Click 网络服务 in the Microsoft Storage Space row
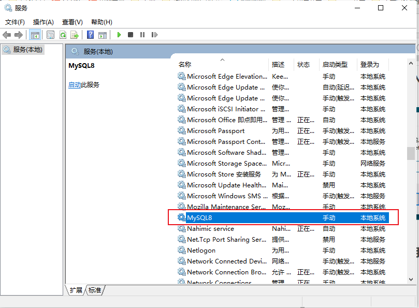419x308 pixels. pyautogui.click(x=373, y=163)
